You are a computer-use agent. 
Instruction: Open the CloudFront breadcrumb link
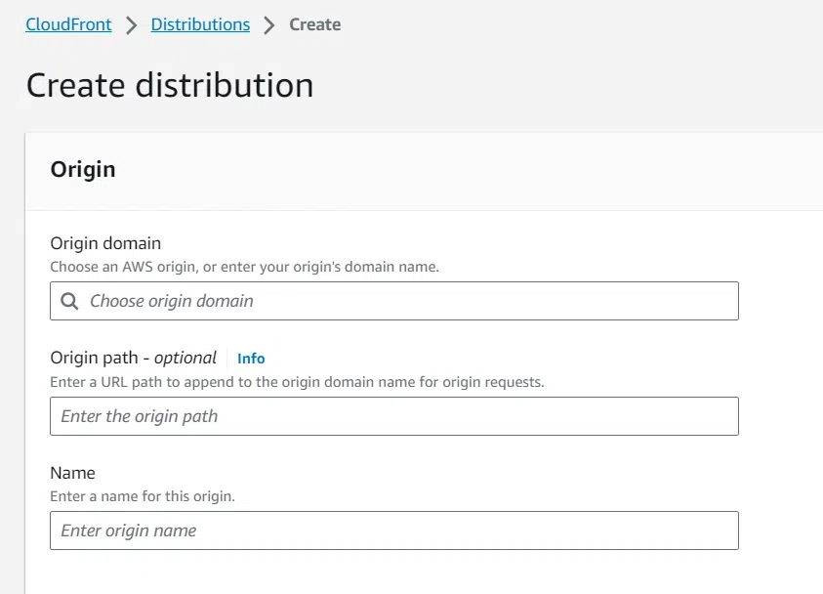tap(68, 24)
